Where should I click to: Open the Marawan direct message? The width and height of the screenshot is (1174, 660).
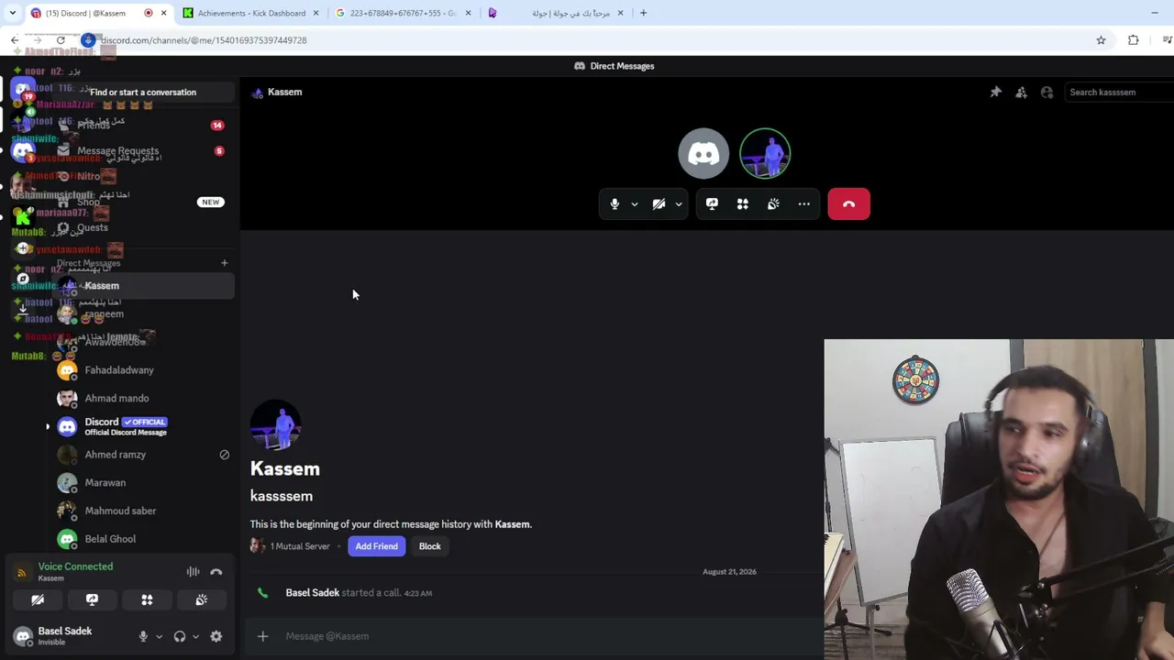tap(143, 482)
